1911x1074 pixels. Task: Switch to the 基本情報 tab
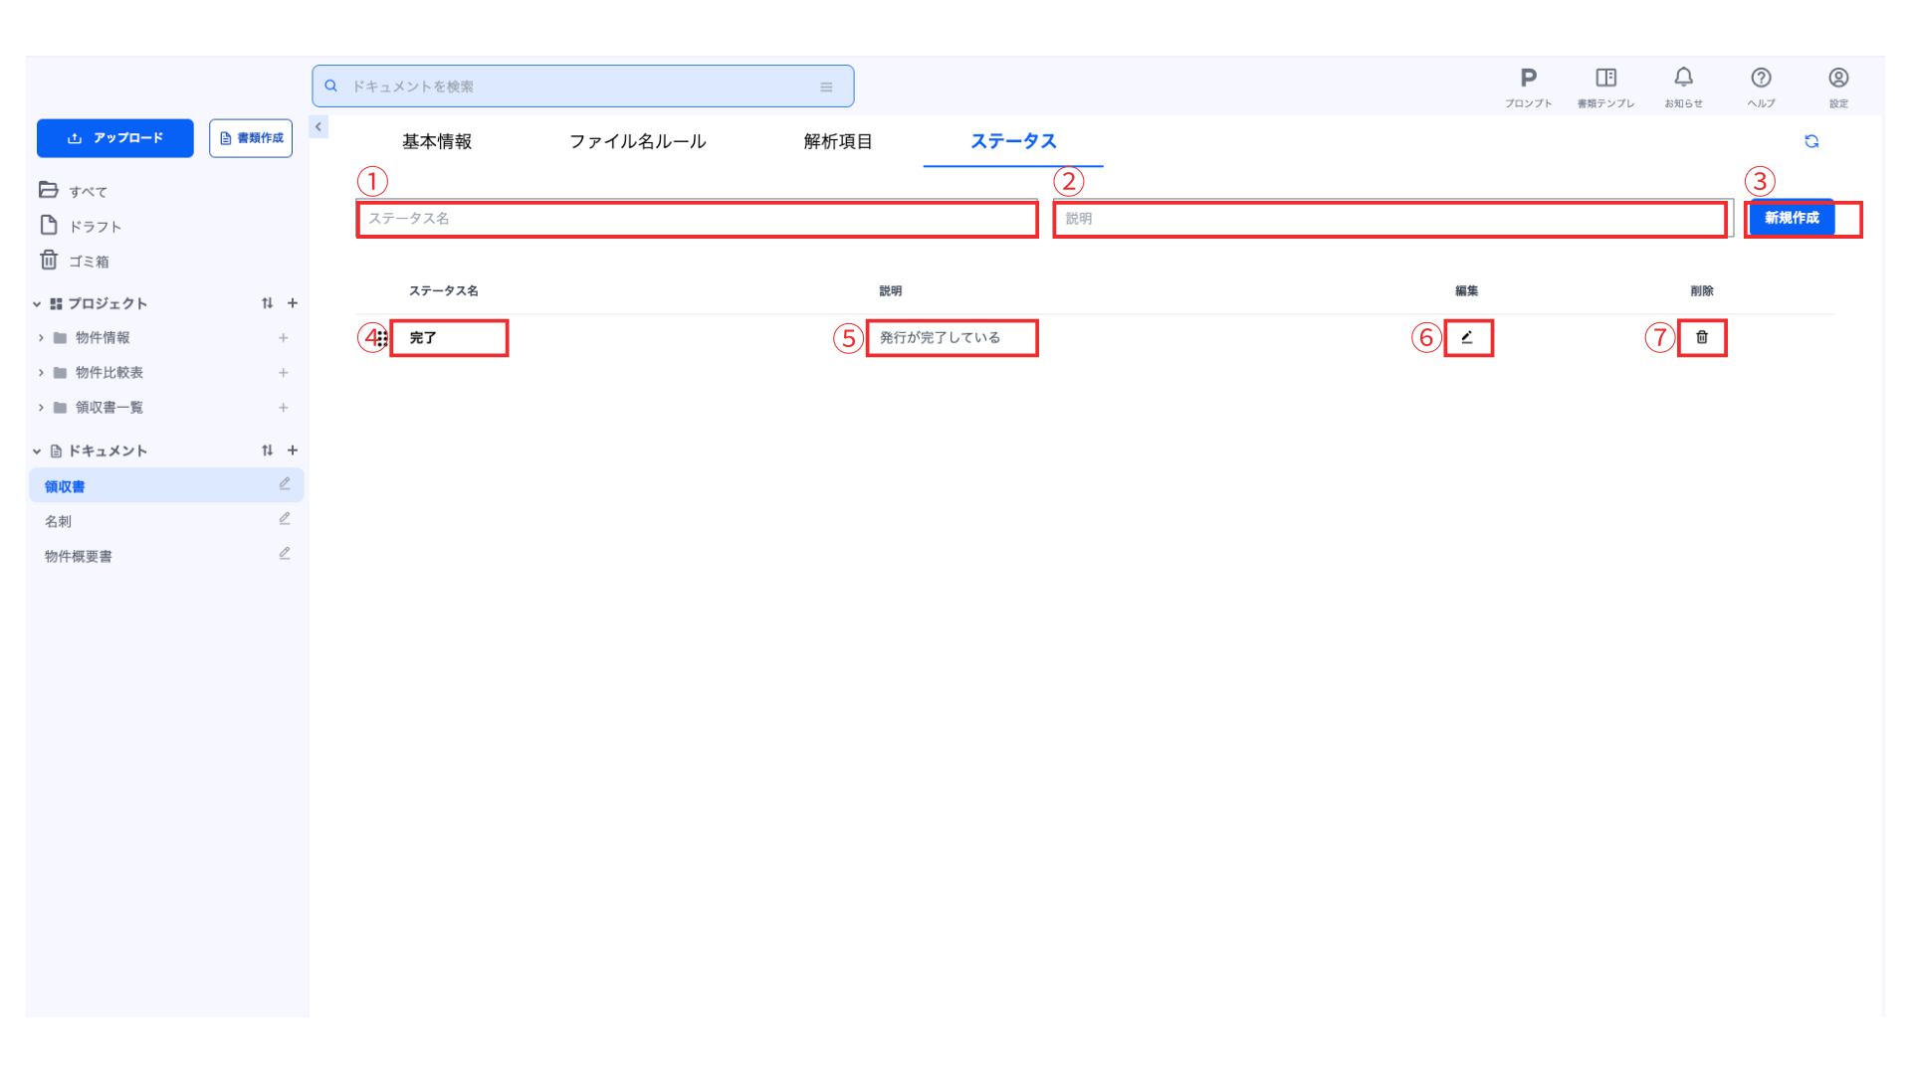[436, 141]
